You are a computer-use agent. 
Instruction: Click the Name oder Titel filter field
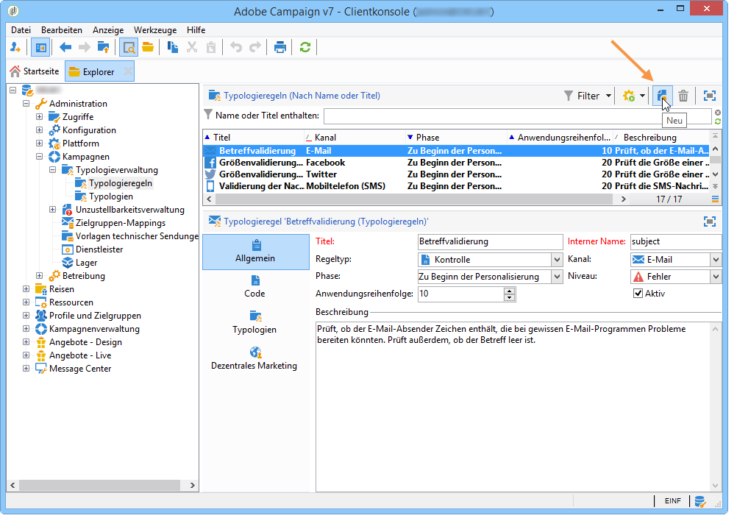pyautogui.click(x=518, y=116)
